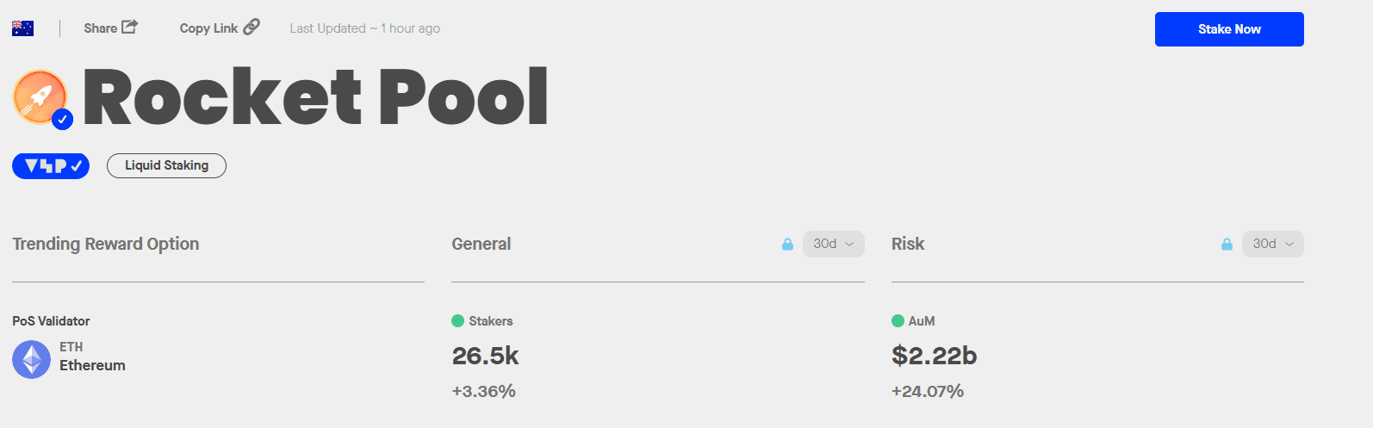Click the $2.22b AuM value
Screen dimensions: 1373x428
pyautogui.click(x=934, y=356)
